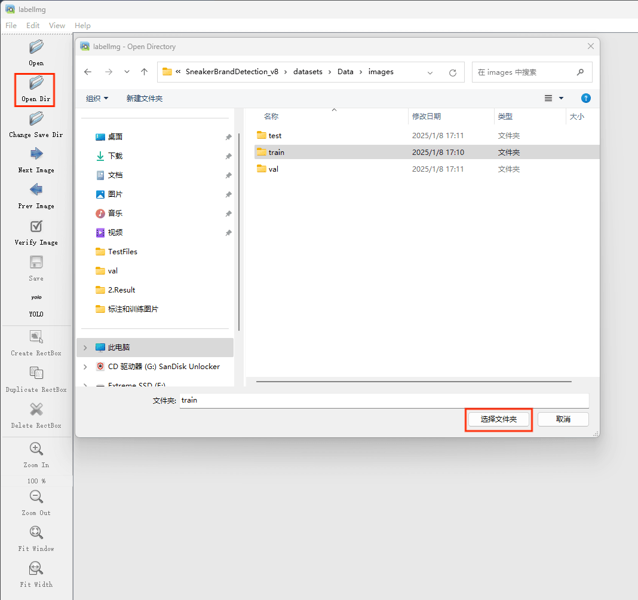Click the Change Save Dir icon
The height and width of the screenshot is (600, 638).
36,119
